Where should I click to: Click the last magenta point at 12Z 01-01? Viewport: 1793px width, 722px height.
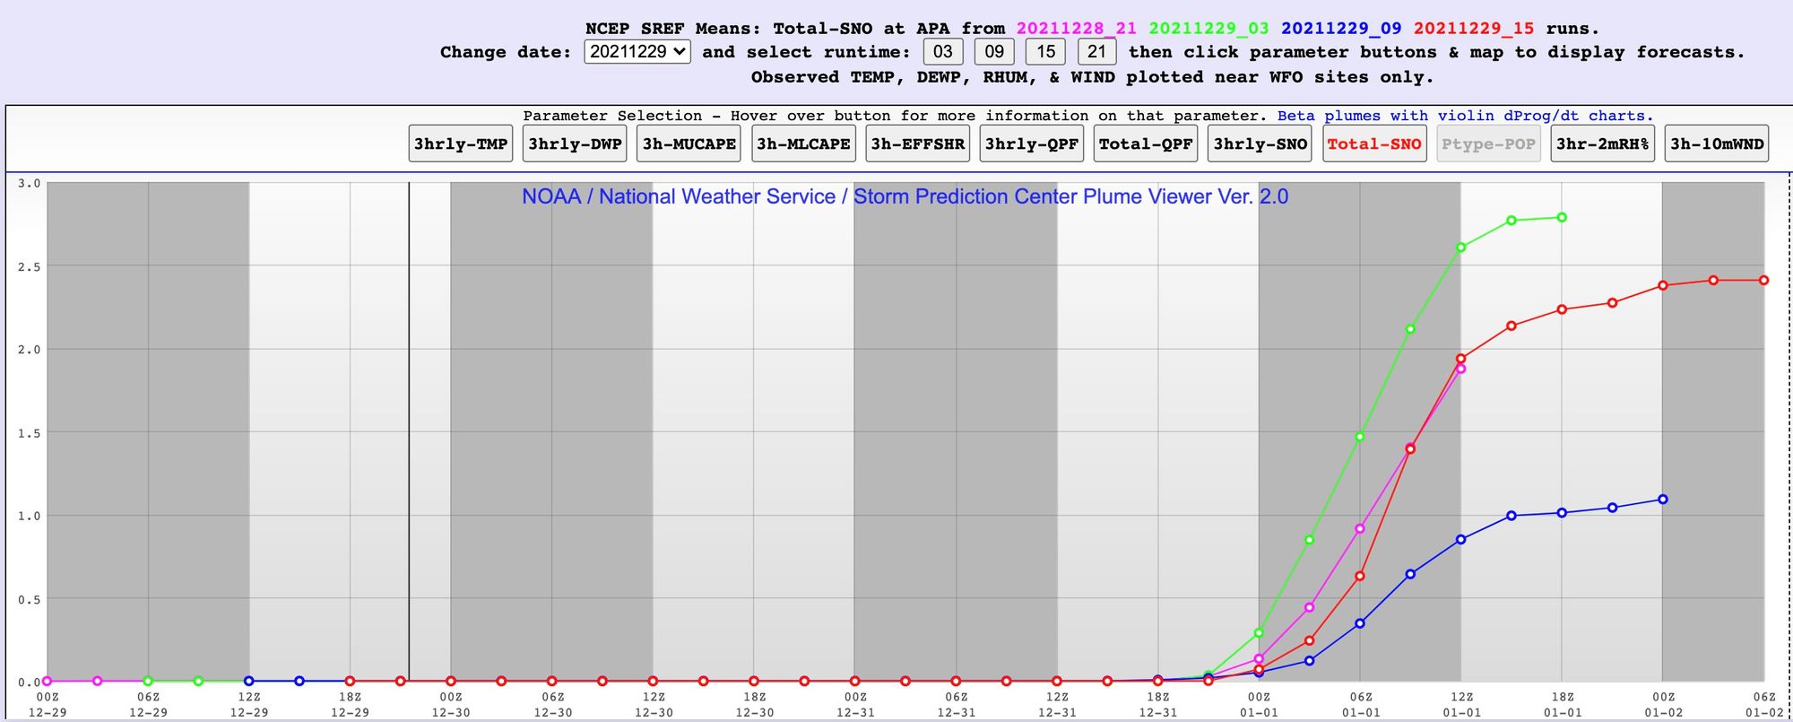pyautogui.click(x=1461, y=369)
